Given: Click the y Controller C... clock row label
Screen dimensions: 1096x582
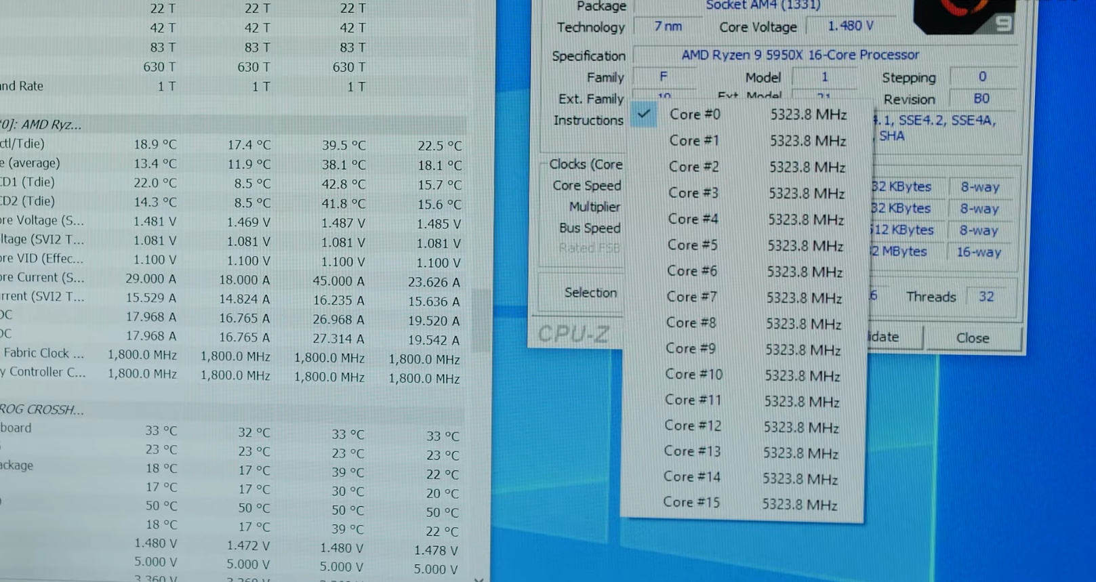Looking at the screenshot, I should (x=43, y=372).
